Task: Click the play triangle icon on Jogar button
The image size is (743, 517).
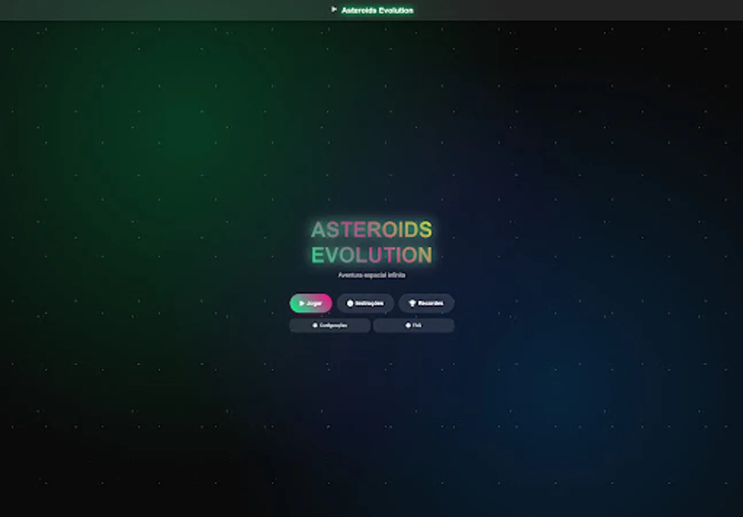Action: (301, 303)
